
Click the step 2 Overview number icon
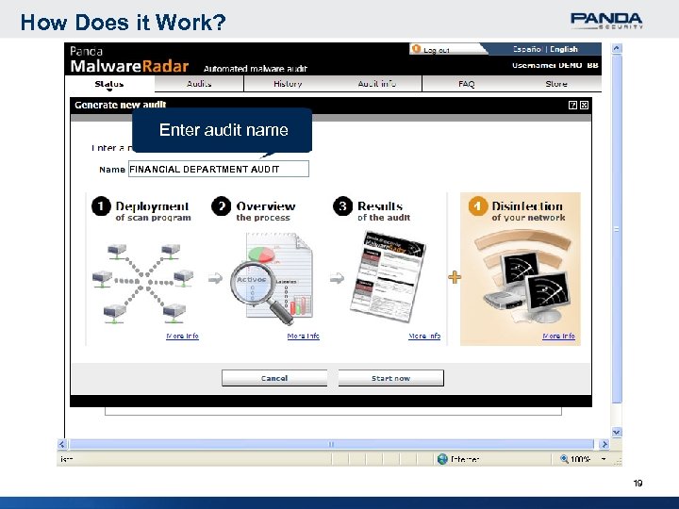click(x=222, y=206)
